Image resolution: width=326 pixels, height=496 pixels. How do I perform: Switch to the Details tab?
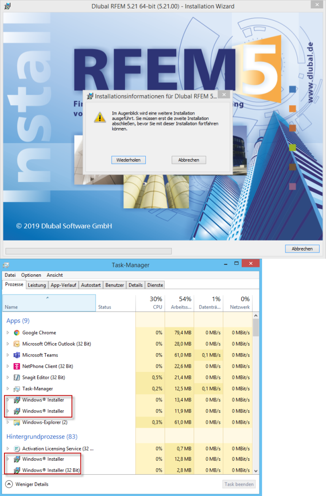(x=135, y=285)
